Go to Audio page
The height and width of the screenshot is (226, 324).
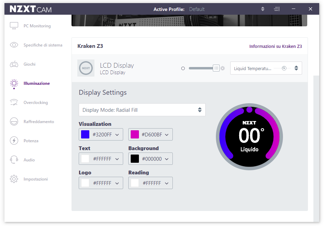click(29, 160)
